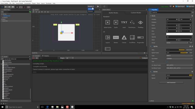Screen dimensions: 195x109
Task: Pick the TXT Label node
Action: [x=124, y=22]
